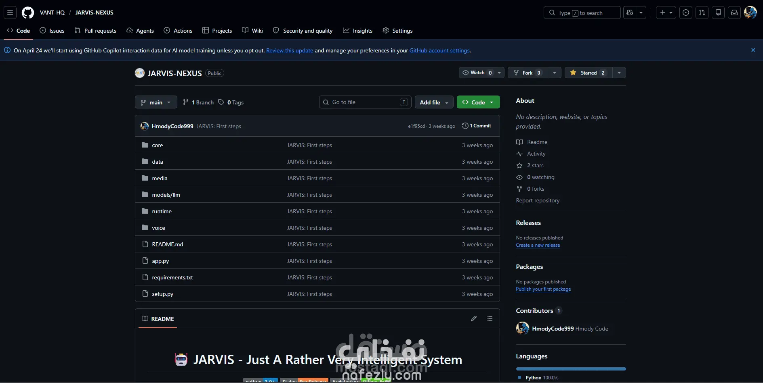Click the JARVIS-NEXUS repository avatar
The image size is (763, 383).
140,73
